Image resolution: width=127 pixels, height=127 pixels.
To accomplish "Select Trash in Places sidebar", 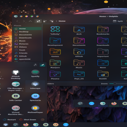I will pos(27,50).
